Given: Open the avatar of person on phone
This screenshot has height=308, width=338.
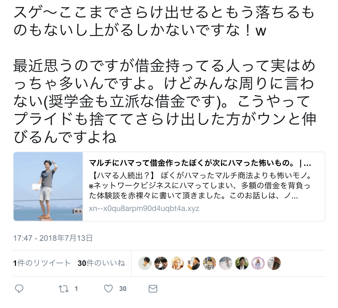Looking at the screenshot, I should 193,263.
